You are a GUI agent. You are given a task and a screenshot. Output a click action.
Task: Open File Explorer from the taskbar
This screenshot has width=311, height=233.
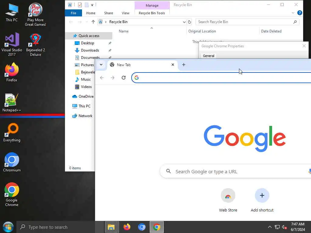click(111, 227)
